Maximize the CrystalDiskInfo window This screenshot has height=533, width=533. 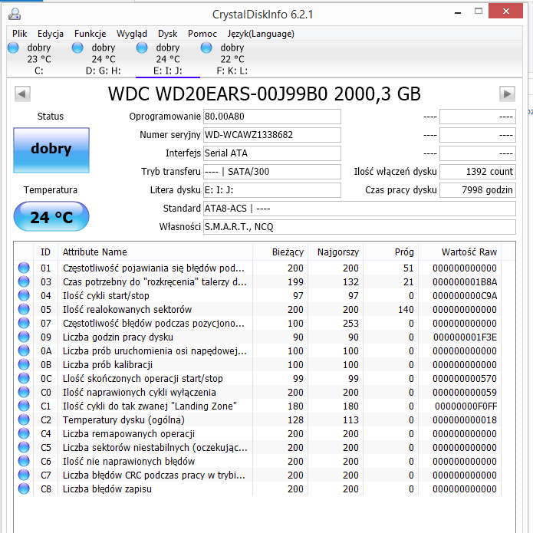(x=479, y=11)
